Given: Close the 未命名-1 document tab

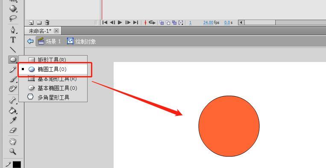Looking at the screenshot, I should [x=56, y=31].
